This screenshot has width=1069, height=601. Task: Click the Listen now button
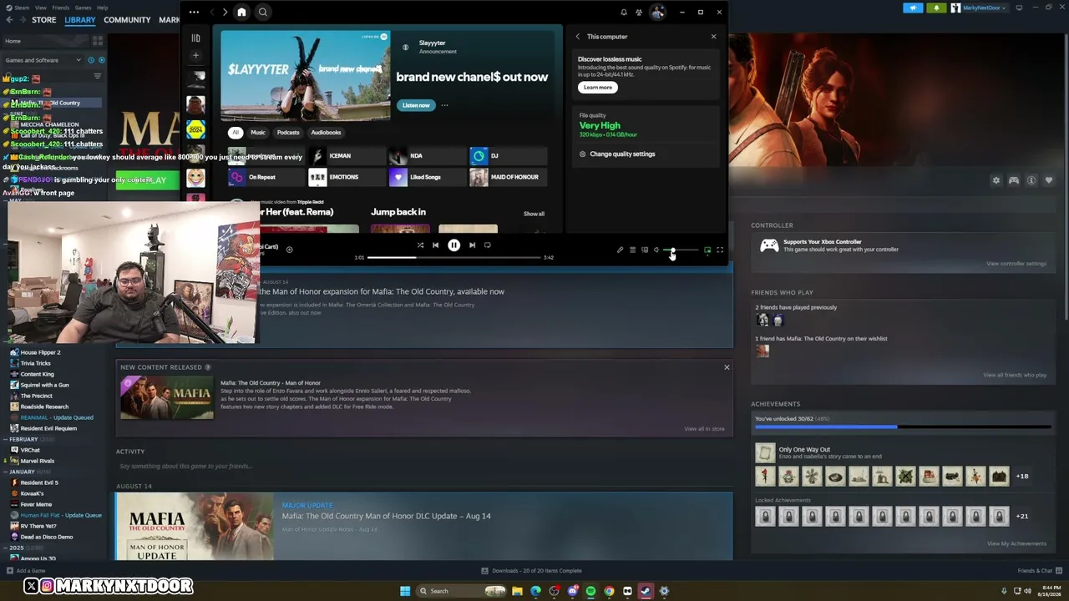pos(416,105)
